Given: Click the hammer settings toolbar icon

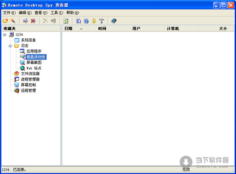Looking at the screenshot, I should [x=101, y=21].
